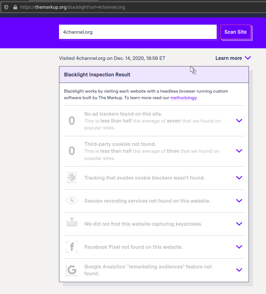Click the Facebook Pixel icon
266x294 pixels.
72,247
